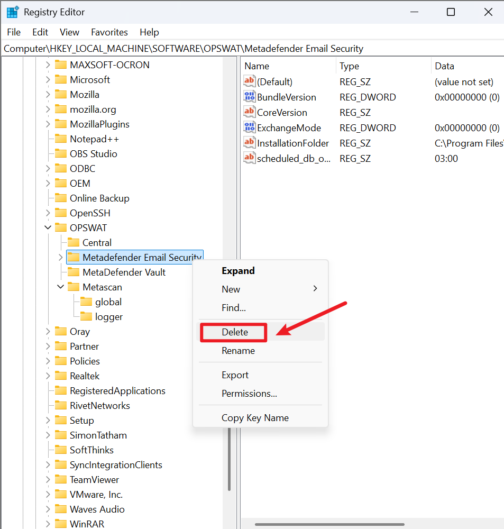
Task: Click the Type column header
Action: 383,66
